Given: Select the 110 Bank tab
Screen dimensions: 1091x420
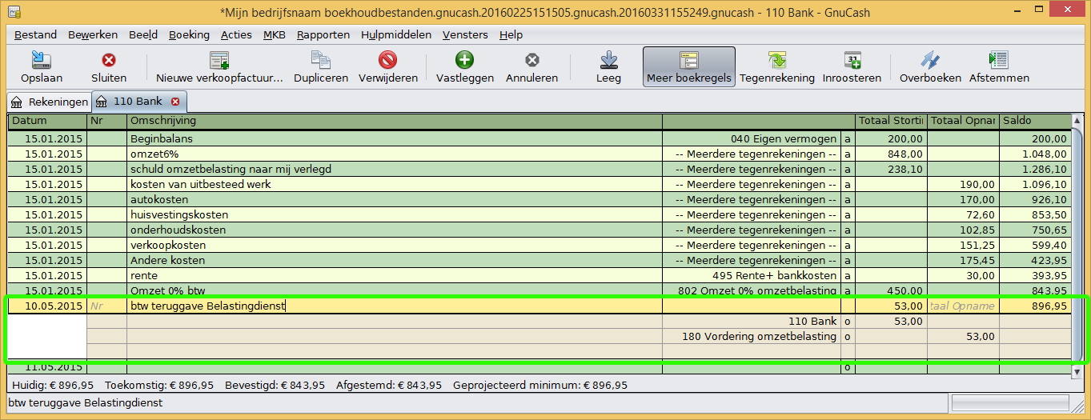Looking at the screenshot, I should (138, 102).
